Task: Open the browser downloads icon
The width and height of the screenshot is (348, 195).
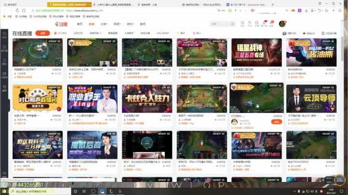Action: click(x=306, y=11)
